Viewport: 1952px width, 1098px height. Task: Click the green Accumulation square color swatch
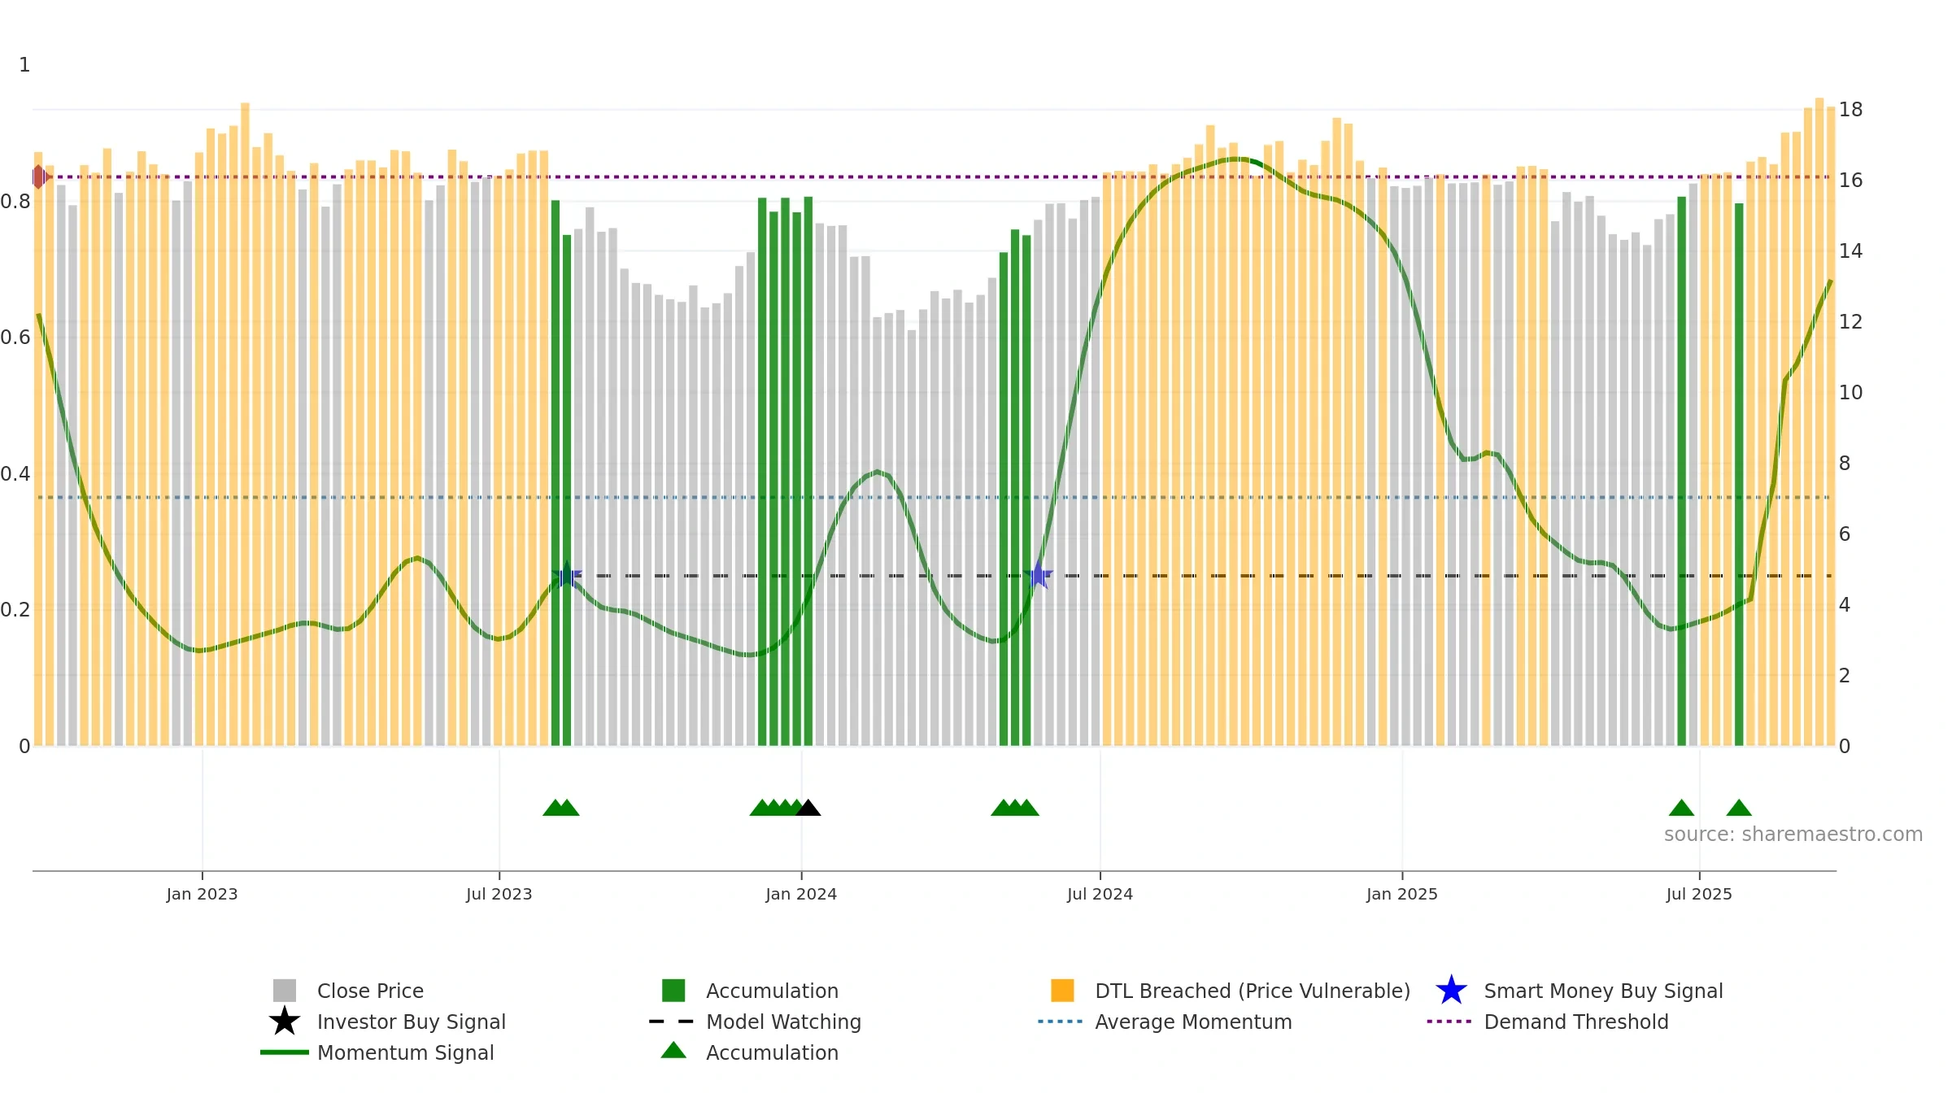[673, 991]
